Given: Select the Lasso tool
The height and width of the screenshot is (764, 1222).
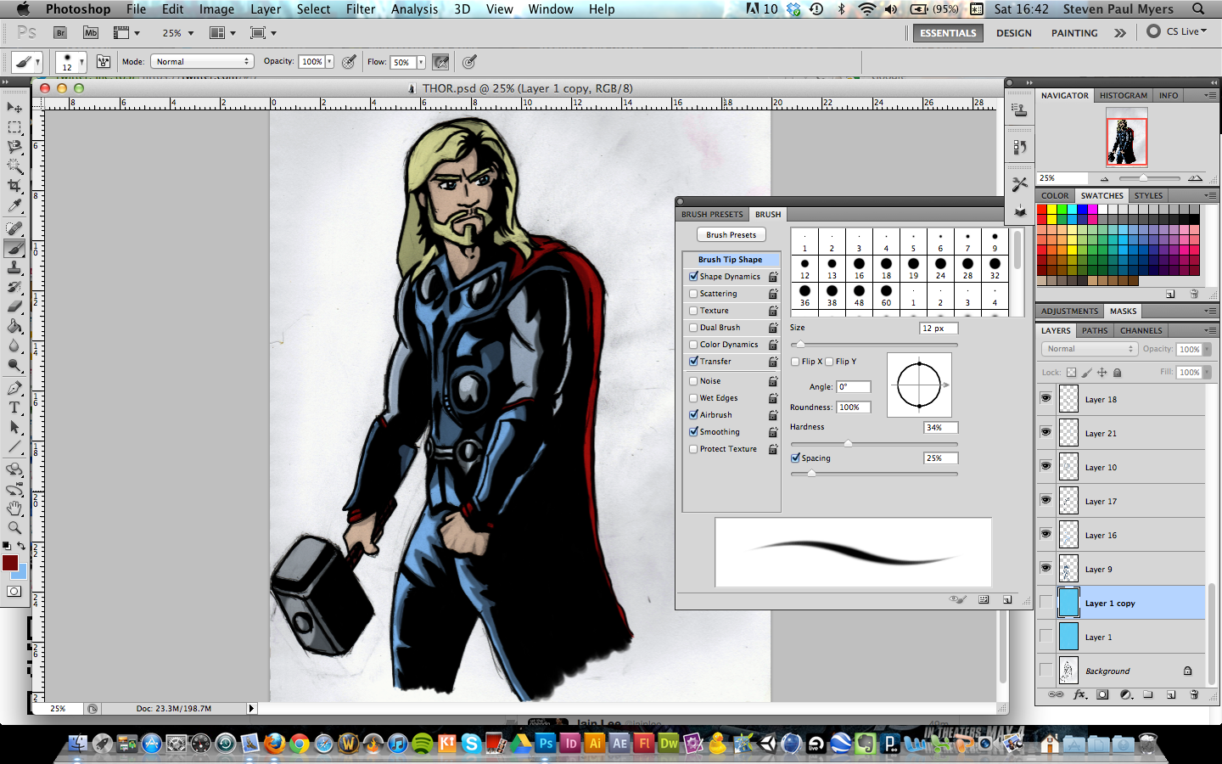Looking at the screenshot, I should tap(14, 147).
